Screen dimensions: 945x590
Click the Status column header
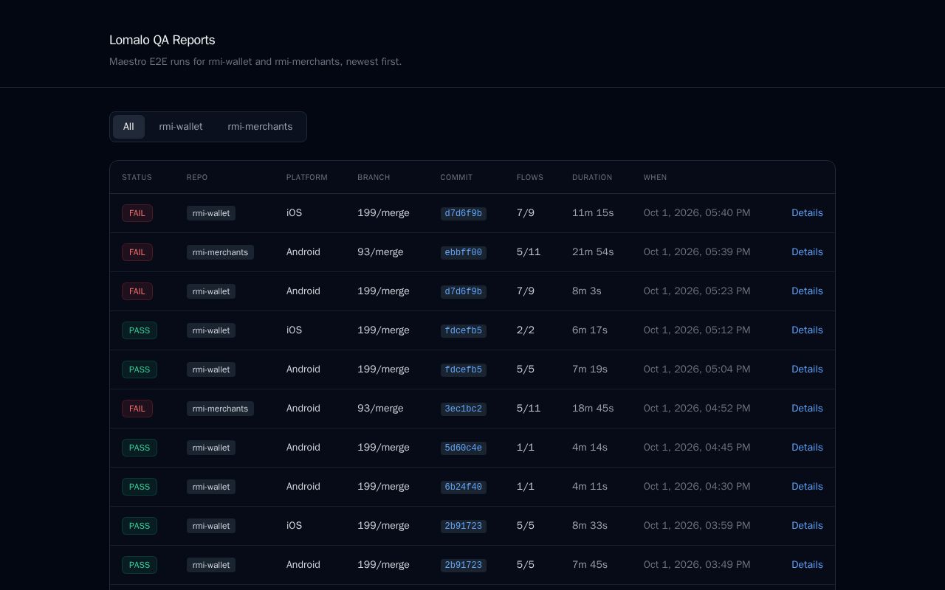(137, 177)
